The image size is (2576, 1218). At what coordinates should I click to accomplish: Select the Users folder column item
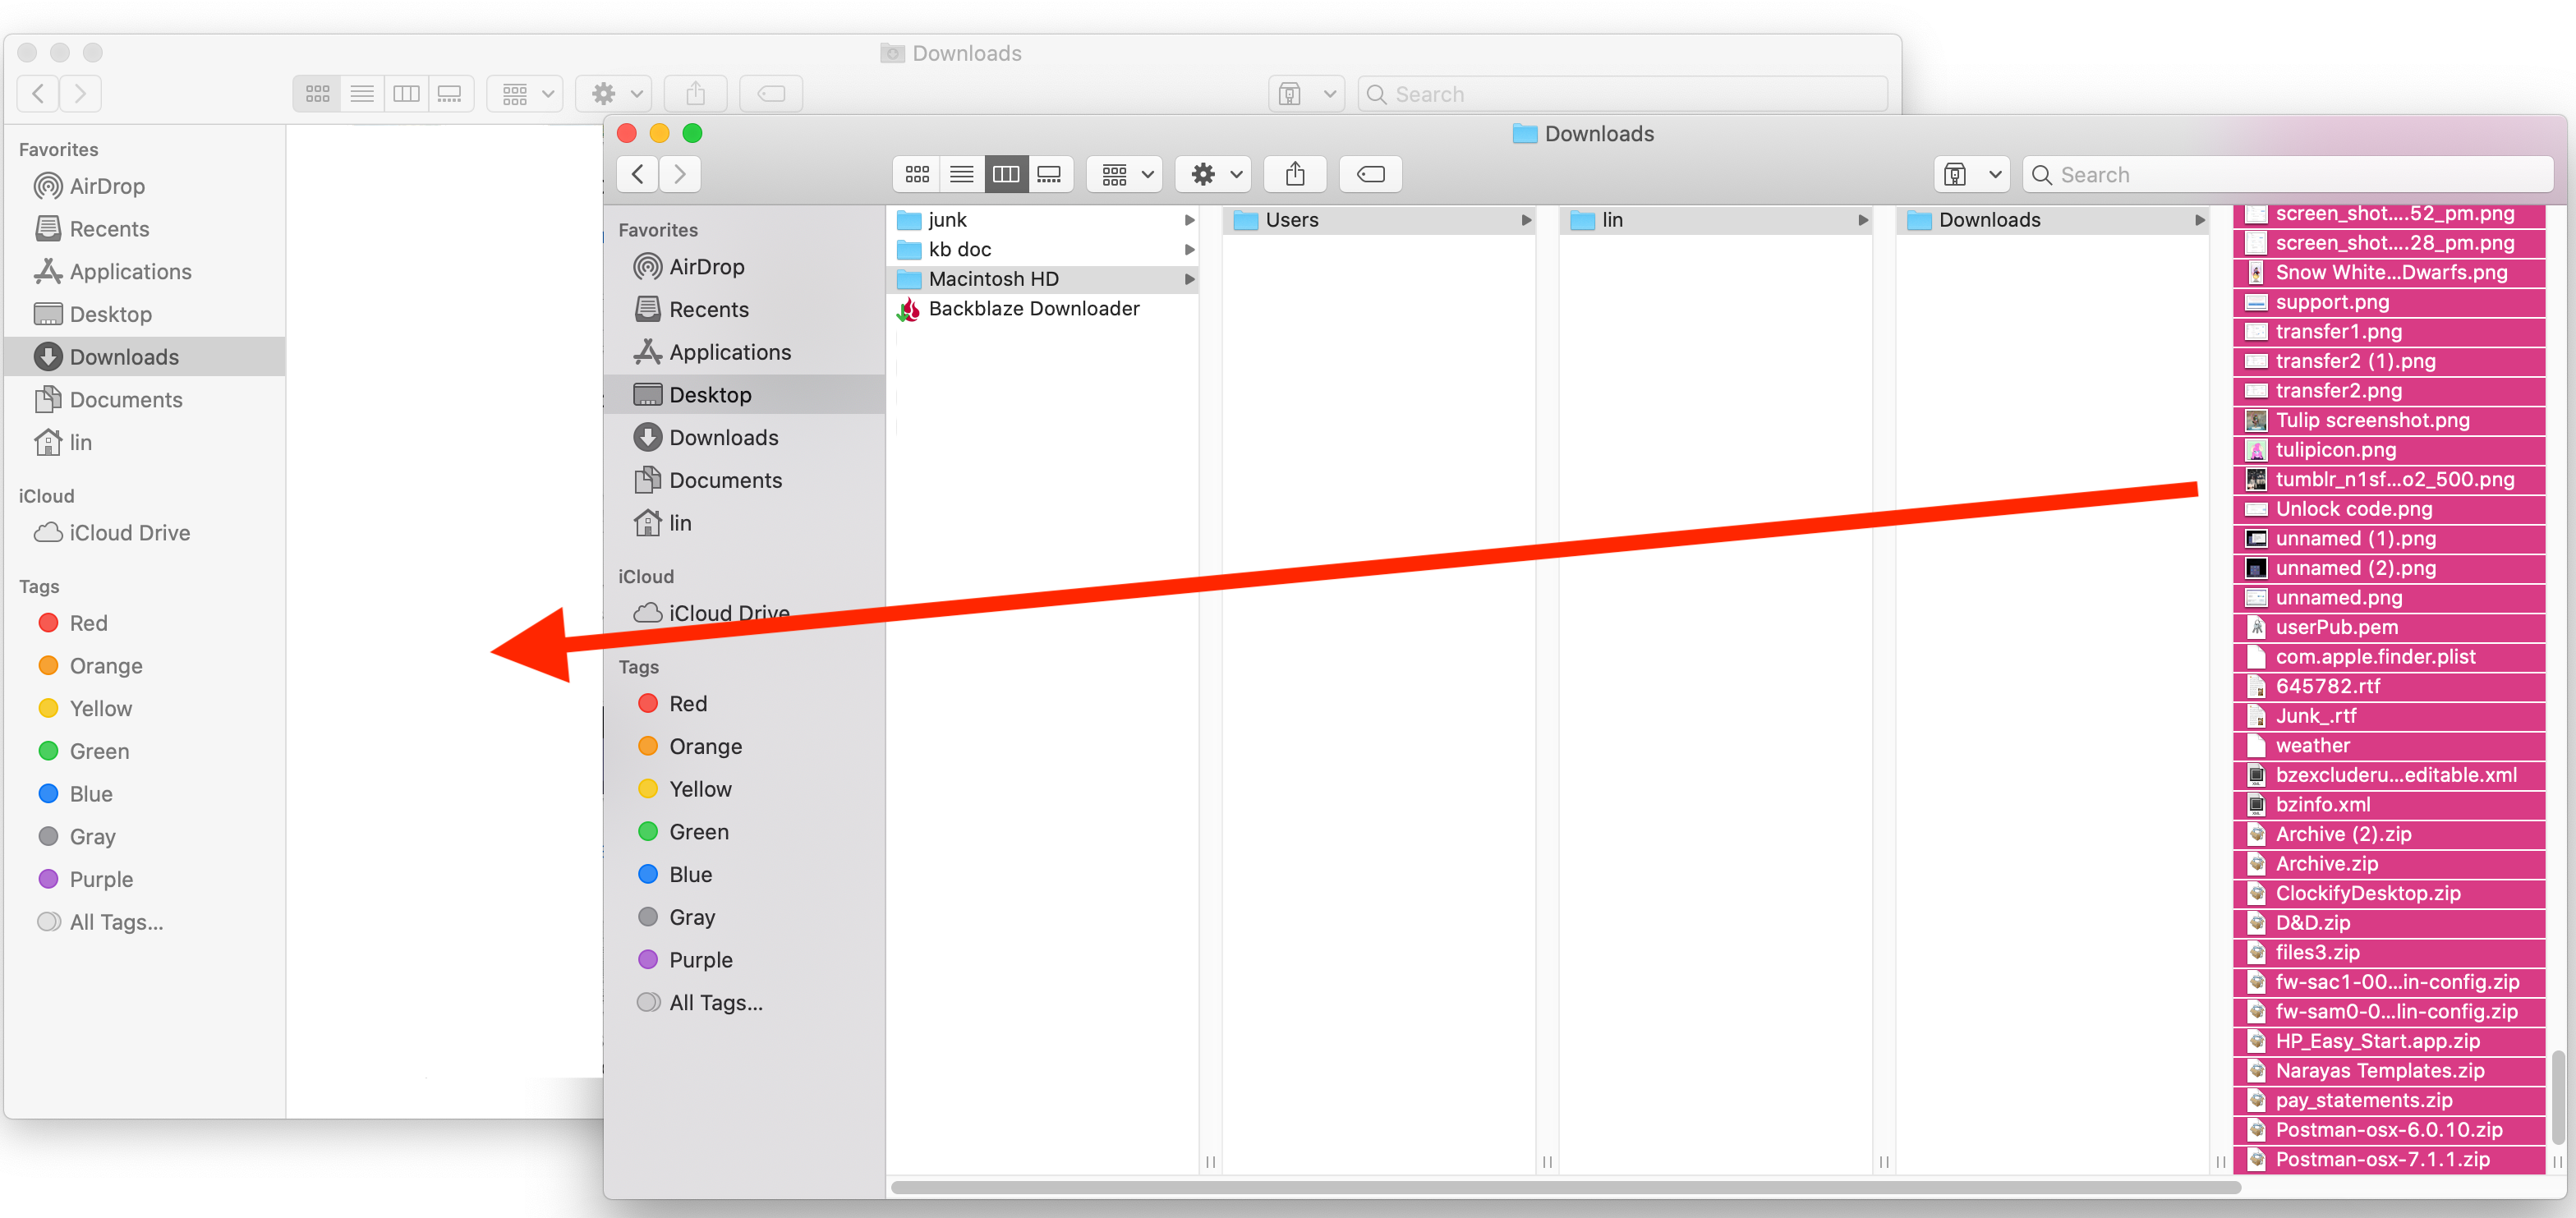(1379, 220)
